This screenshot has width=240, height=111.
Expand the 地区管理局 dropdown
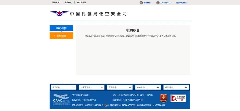click(92, 87)
